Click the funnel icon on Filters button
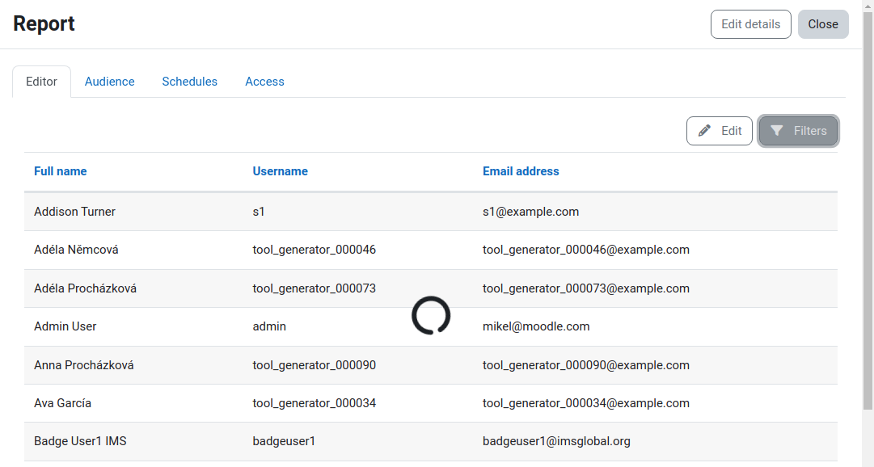This screenshot has height=467, width=874. 776,130
